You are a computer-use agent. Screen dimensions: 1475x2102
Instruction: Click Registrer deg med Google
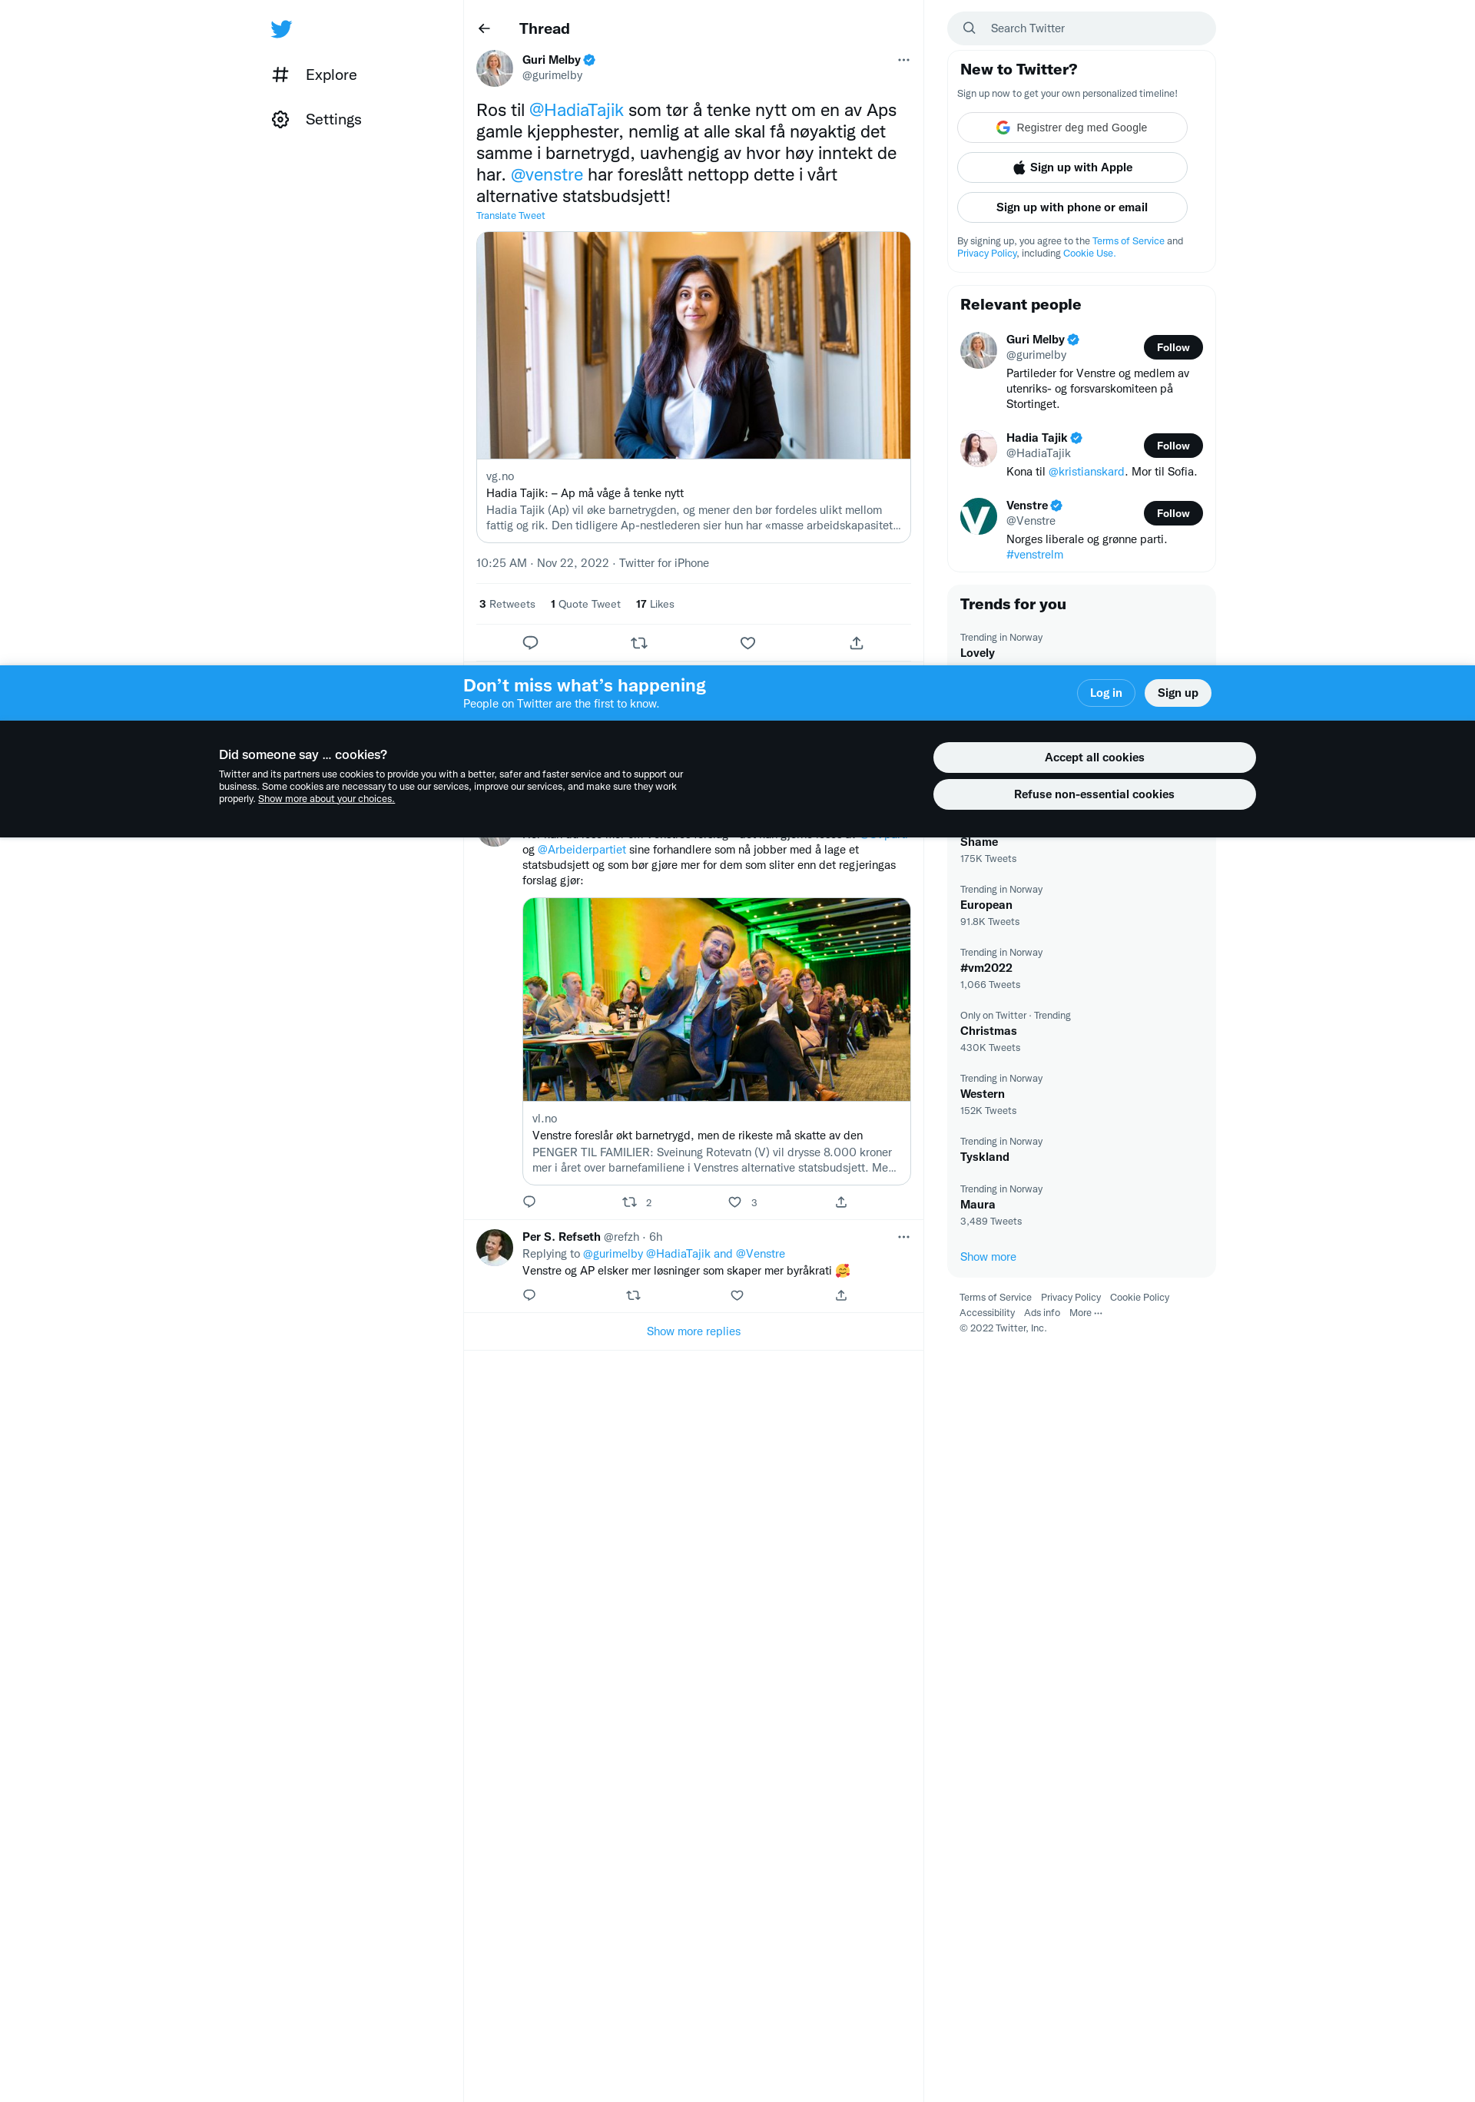pyautogui.click(x=1072, y=128)
